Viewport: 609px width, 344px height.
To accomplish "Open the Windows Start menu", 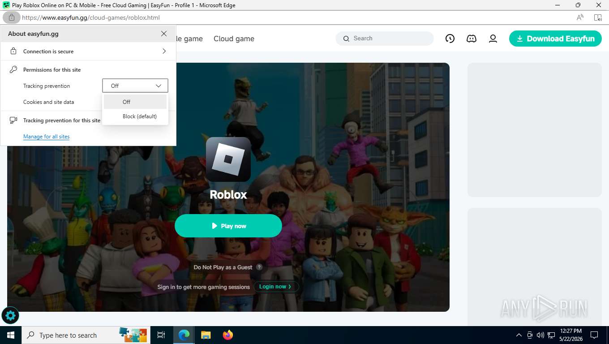I will 11,335.
